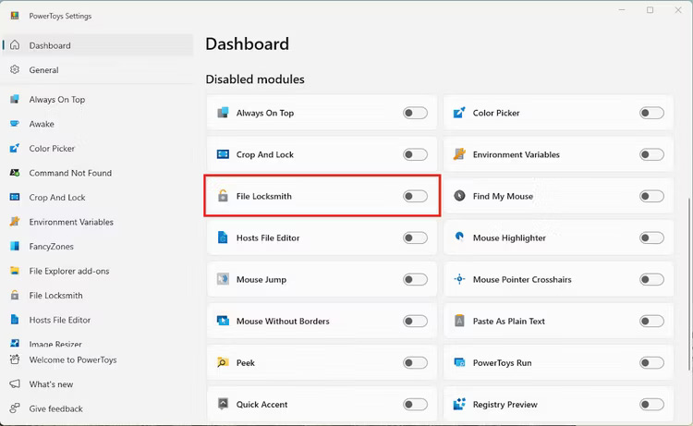The image size is (693, 426).
Task: Open the General settings page label
Action: tap(43, 70)
